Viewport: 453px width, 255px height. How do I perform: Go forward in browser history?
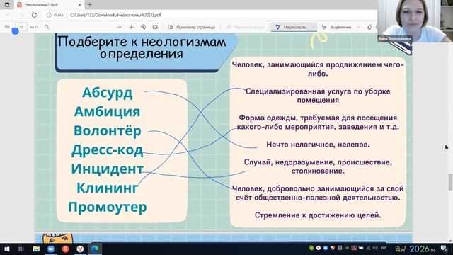(x=21, y=15)
